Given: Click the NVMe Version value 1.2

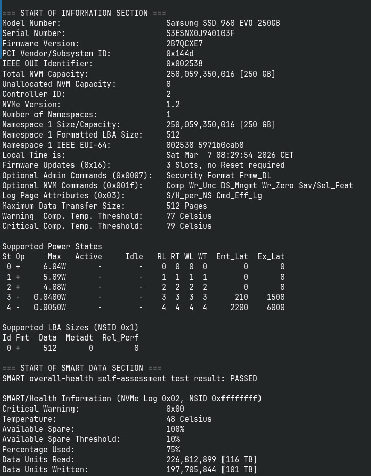Looking at the screenshot, I should pos(173,105).
